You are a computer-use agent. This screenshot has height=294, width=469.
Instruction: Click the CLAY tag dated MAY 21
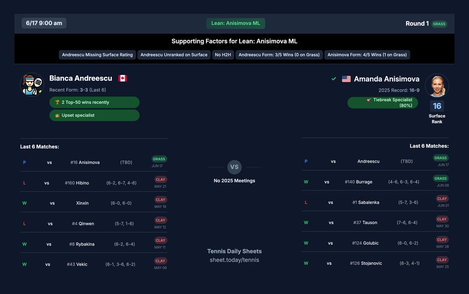(x=160, y=179)
